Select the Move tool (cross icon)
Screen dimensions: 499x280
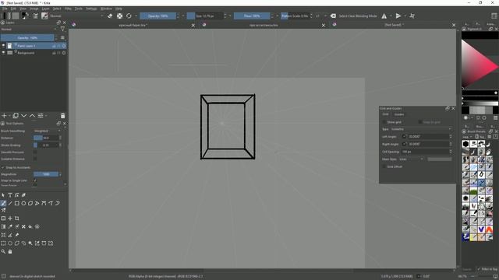click(x=10, y=219)
